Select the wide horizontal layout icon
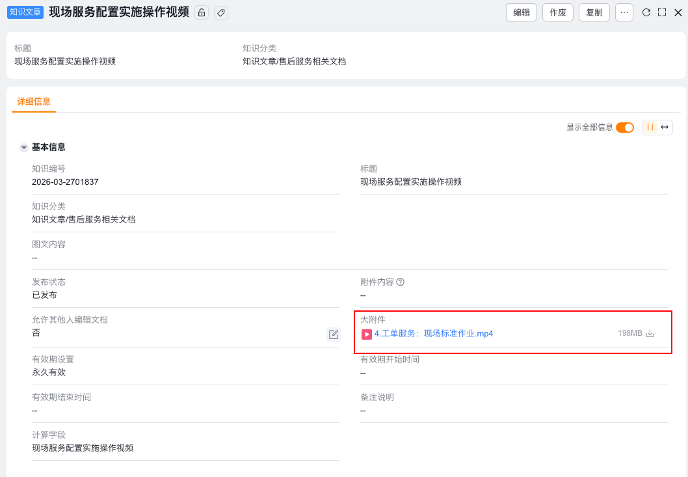Screen dimensions: 688x477 pos(665,127)
